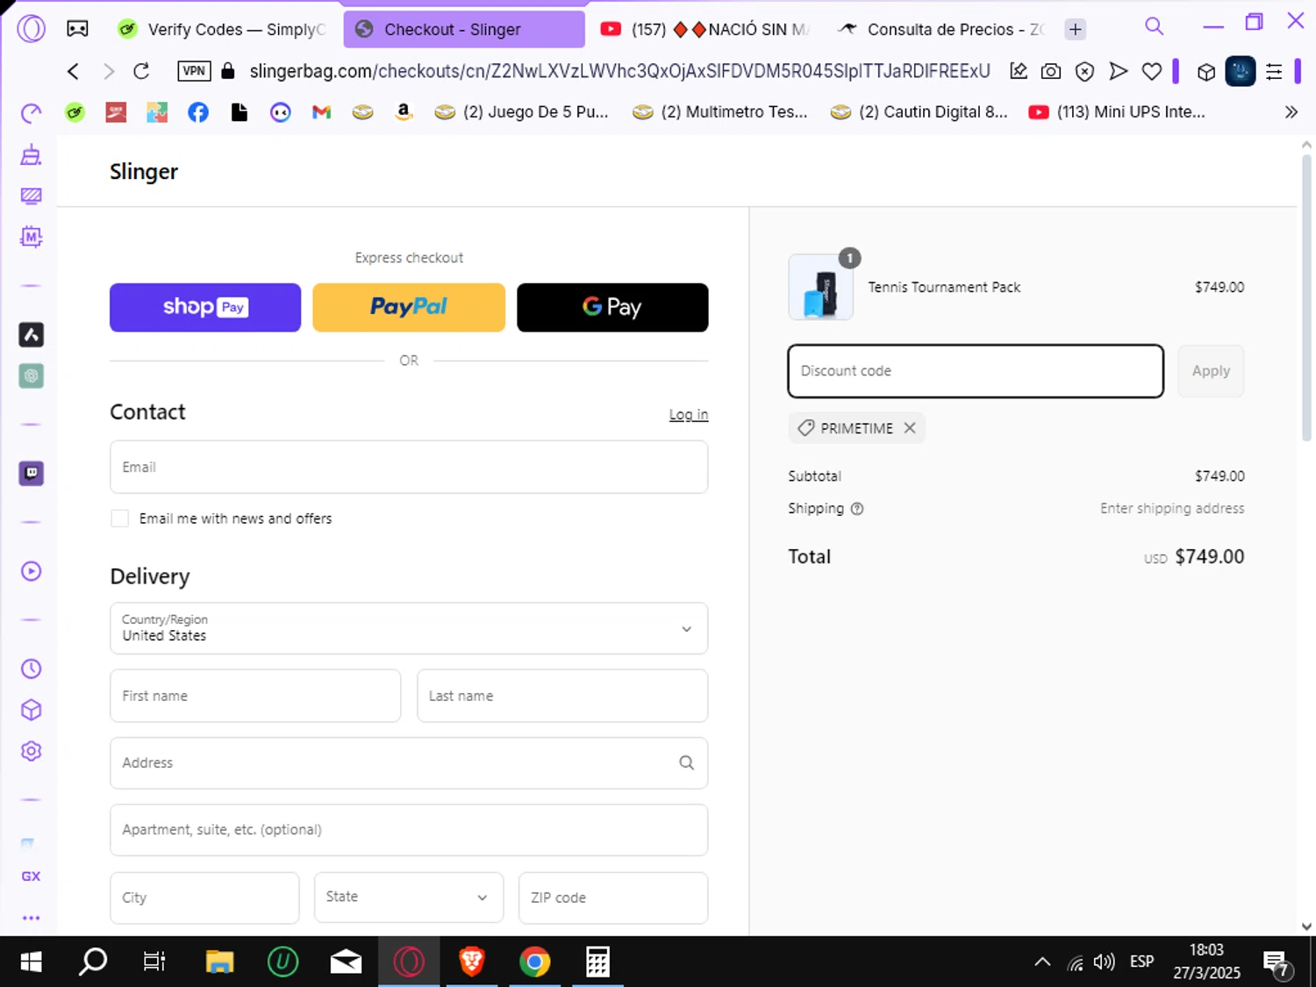This screenshot has height=987, width=1316.
Task: Click the send-to-flow arrow icon
Action: 1118,71
